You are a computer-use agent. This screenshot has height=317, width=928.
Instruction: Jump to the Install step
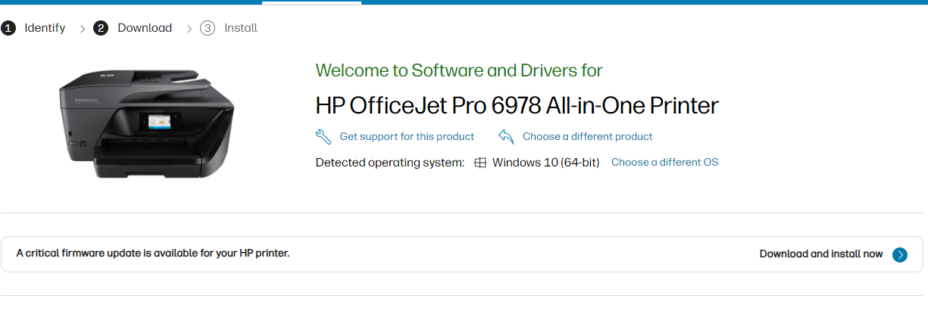[x=241, y=28]
